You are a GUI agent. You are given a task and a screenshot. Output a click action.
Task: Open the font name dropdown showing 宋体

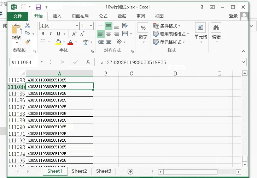(x=77, y=26)
